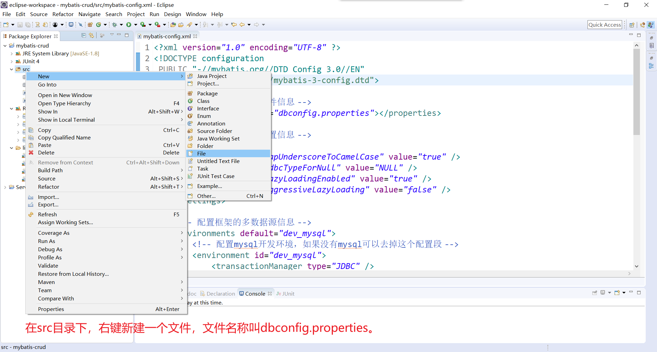The height and width of the screenshot is (352, 657).
Task: Click the Open Task toolbar icon
Action: point(181,25)
